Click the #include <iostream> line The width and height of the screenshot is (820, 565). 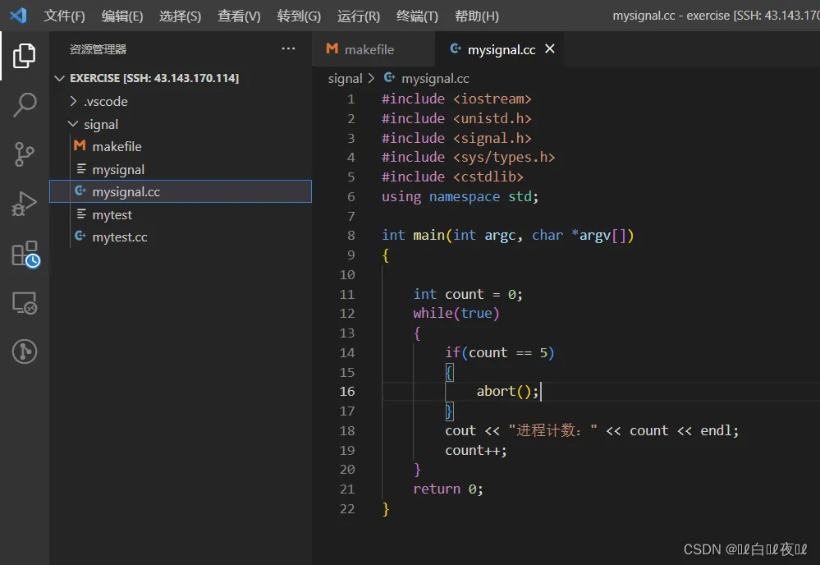[x=456, y=99]
